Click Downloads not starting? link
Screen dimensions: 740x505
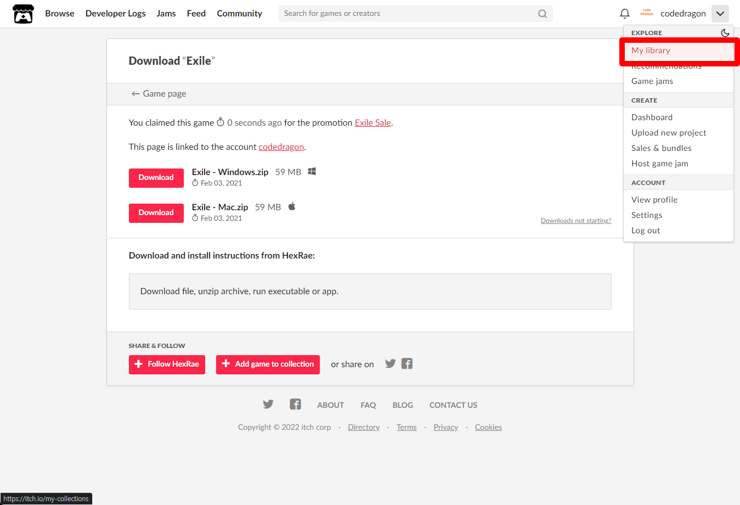pyautogui.click(x=576, y=221)
